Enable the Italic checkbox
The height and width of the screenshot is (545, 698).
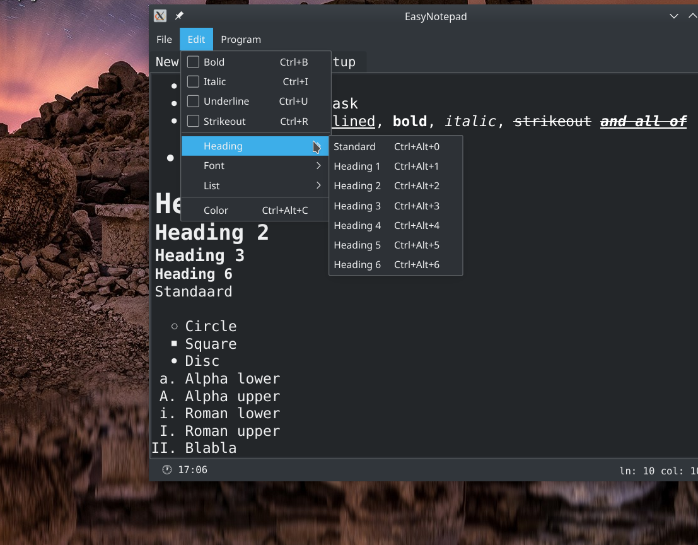(194, 81)
